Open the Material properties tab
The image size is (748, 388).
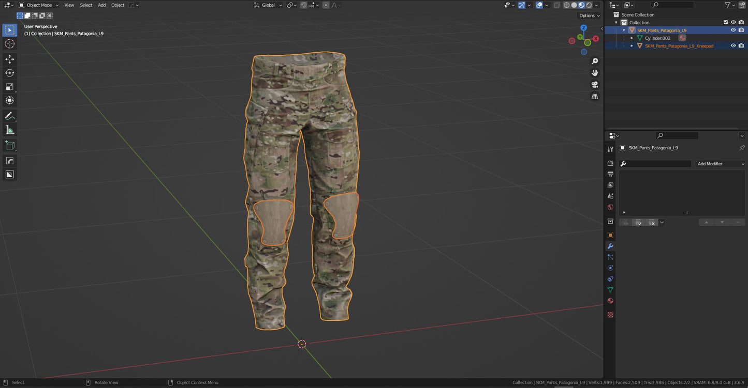[610, 301]
